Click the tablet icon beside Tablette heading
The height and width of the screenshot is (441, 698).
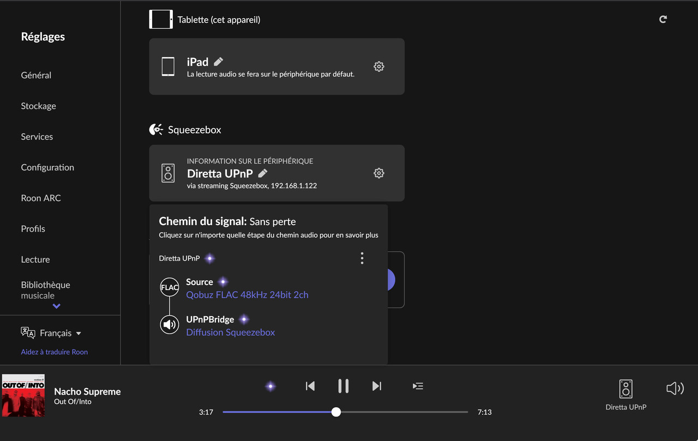tap(161, 19)
